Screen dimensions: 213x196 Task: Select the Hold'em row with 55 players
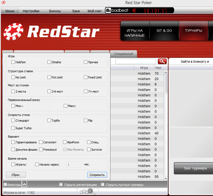click(x=137, y=176)
